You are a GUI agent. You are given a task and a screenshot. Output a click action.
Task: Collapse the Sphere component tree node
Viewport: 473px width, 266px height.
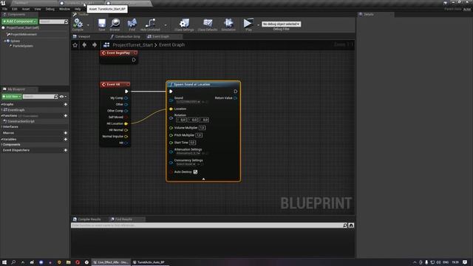[5, 41]
